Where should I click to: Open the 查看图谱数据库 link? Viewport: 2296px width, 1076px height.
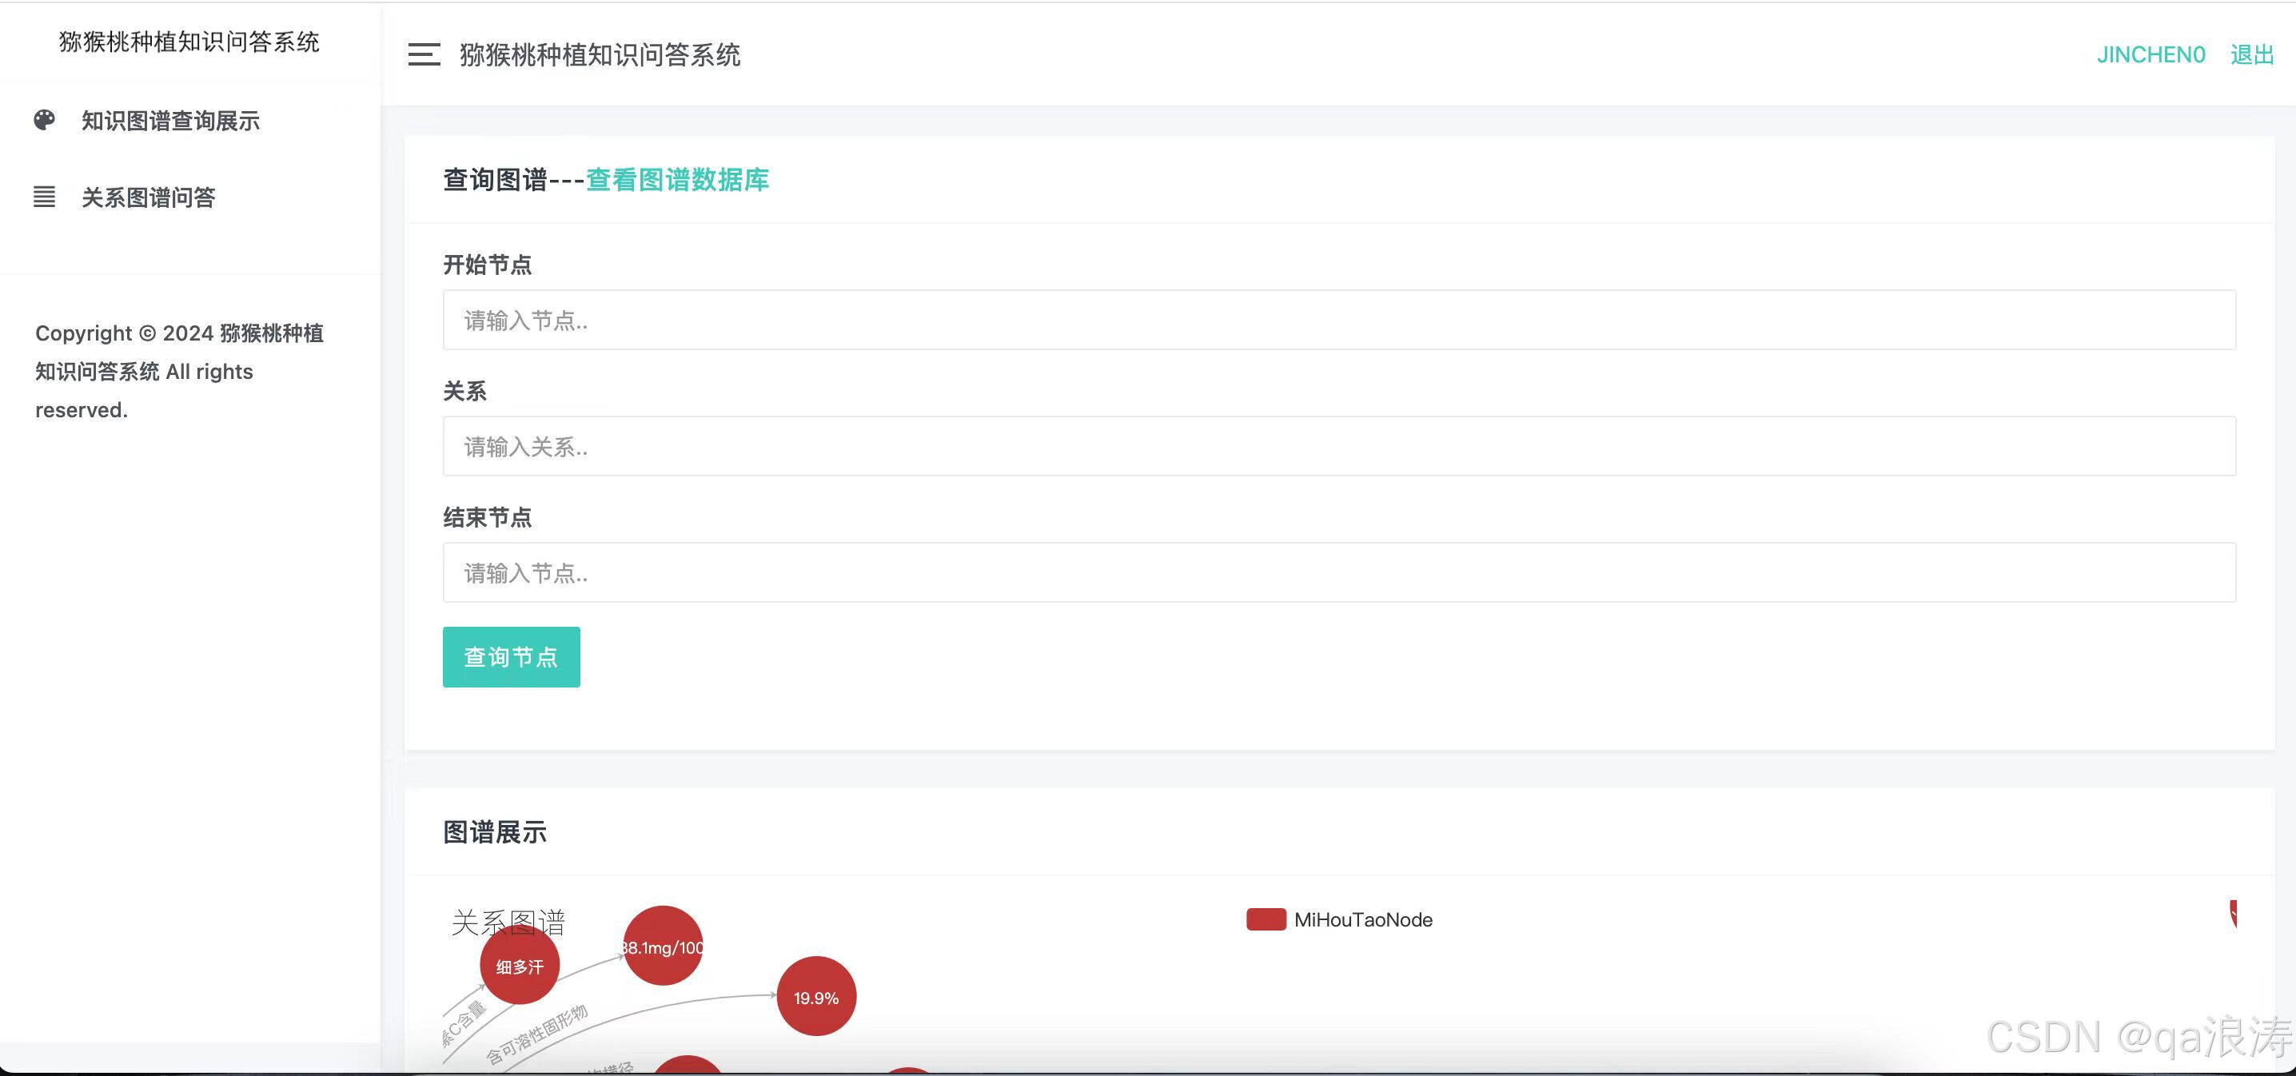677,179
